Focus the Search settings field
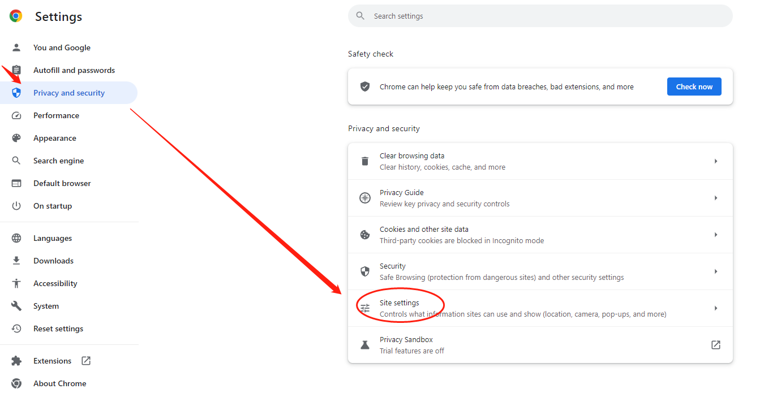The image size is (777, 419). (540, 16)
